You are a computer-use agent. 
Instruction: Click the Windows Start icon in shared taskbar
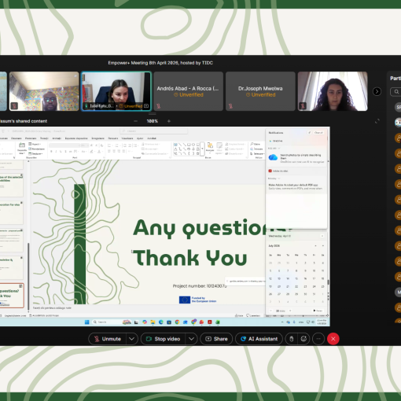[87, 322]
